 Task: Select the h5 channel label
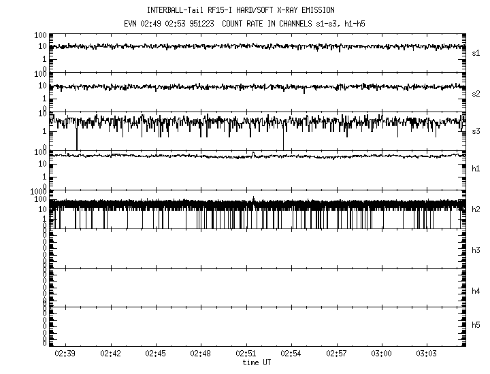[x=476, y=326]
